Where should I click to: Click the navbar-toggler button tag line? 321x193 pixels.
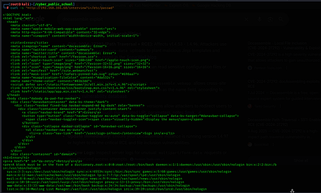[x=130, y=116]
